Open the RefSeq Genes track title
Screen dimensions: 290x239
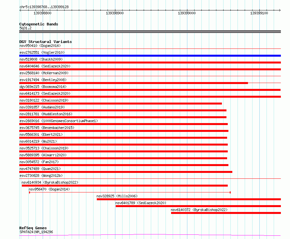33,228
